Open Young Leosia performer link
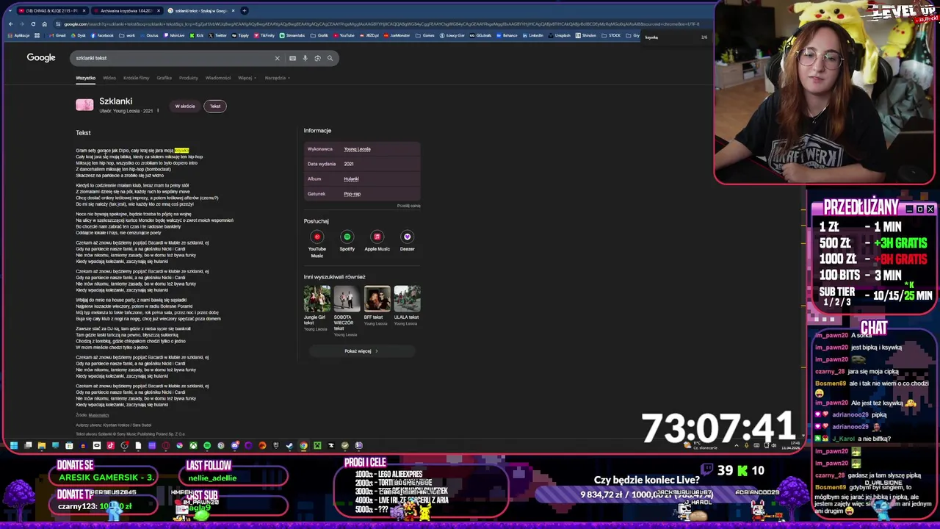The image size is (940, 529). click(357, 149)
